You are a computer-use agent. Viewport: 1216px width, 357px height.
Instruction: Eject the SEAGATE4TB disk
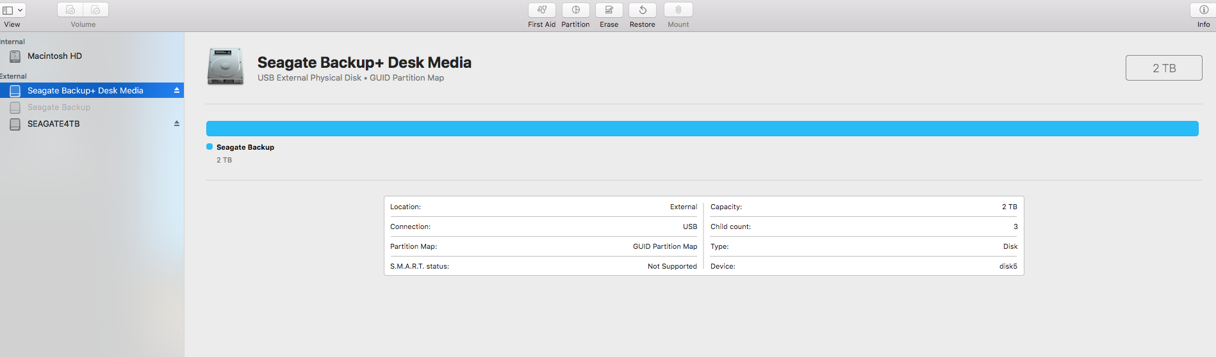tap(177, 123)
